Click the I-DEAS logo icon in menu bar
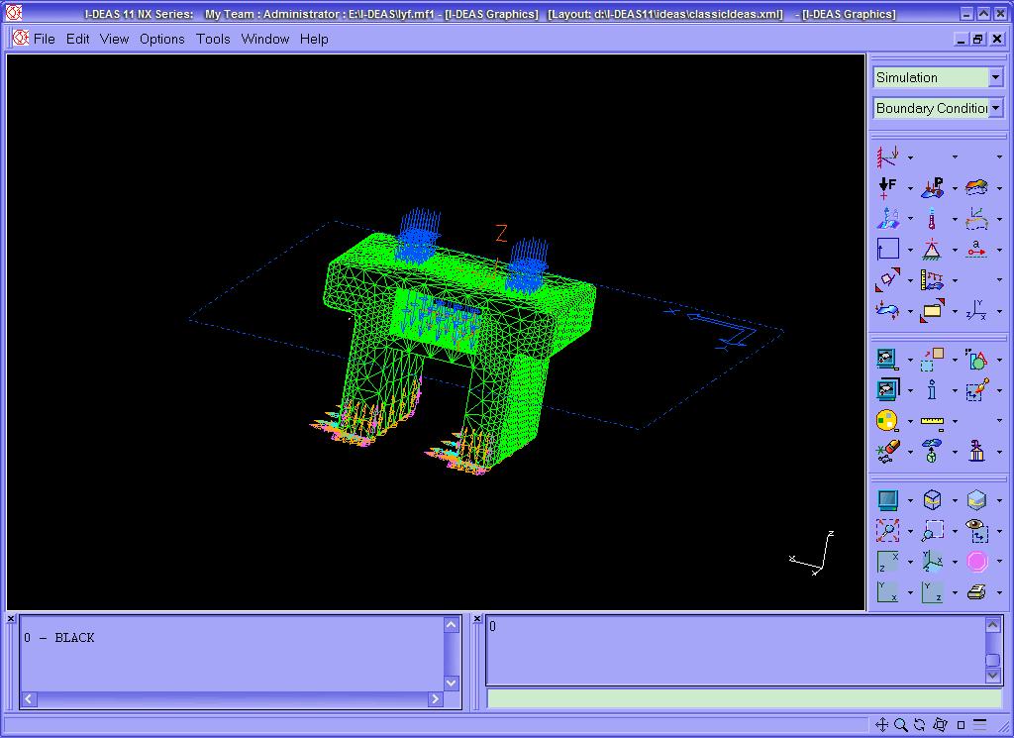1014x738 pixels. [21, 39]
